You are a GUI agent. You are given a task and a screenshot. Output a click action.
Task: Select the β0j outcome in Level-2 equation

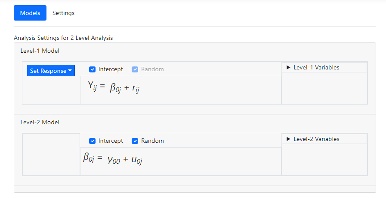[x=89, y=158]
